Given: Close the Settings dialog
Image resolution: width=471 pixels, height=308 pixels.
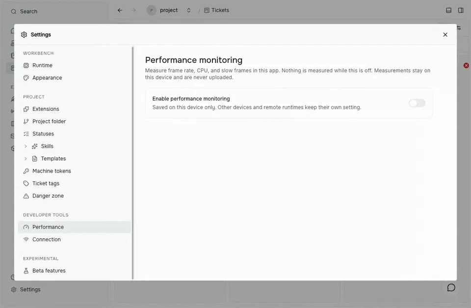Looking at the screenshot, I should tap(445, 34).
